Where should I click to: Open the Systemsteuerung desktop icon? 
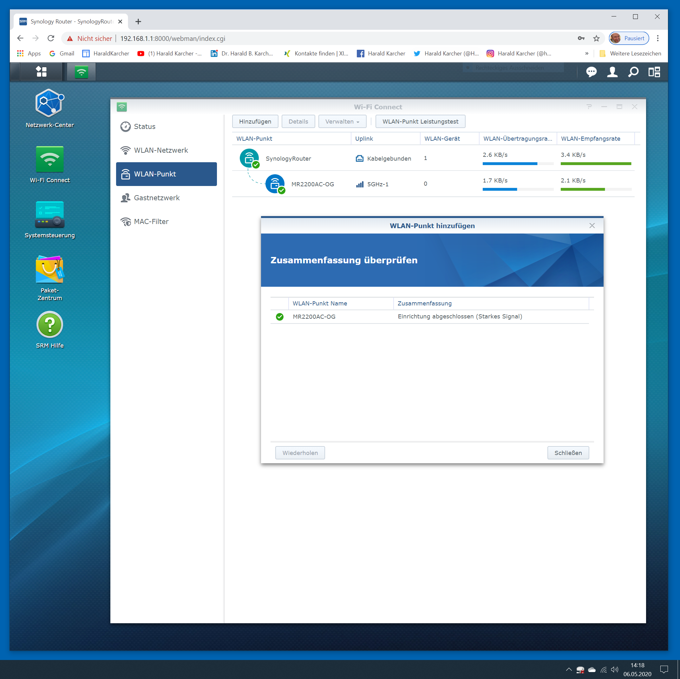pos(49,215)
